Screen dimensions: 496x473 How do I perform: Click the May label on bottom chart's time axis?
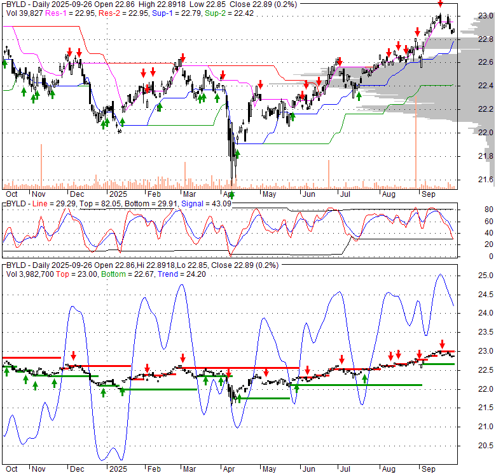point(269,469)
